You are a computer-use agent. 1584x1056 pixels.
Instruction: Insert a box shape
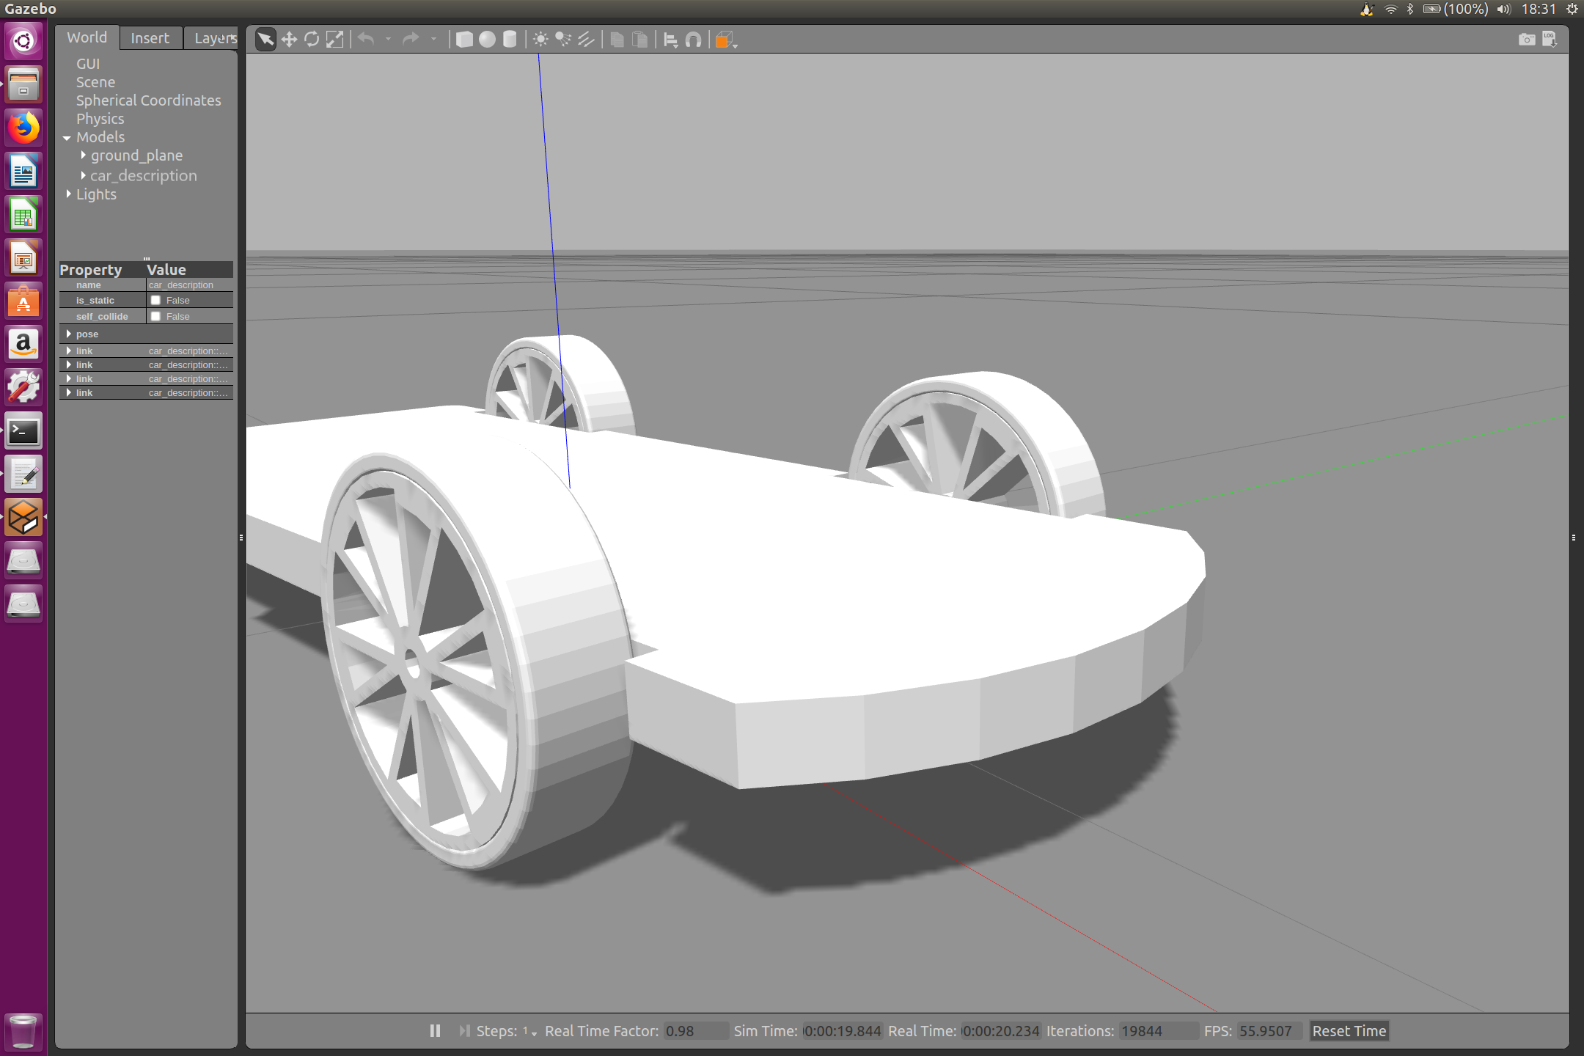point(464,40)
